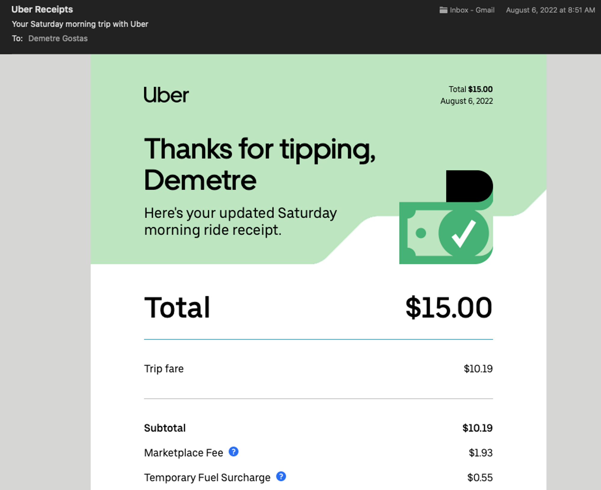Click the Marketplace Fee label
Screen dimensions: 601x490
[x=184, y=453]
